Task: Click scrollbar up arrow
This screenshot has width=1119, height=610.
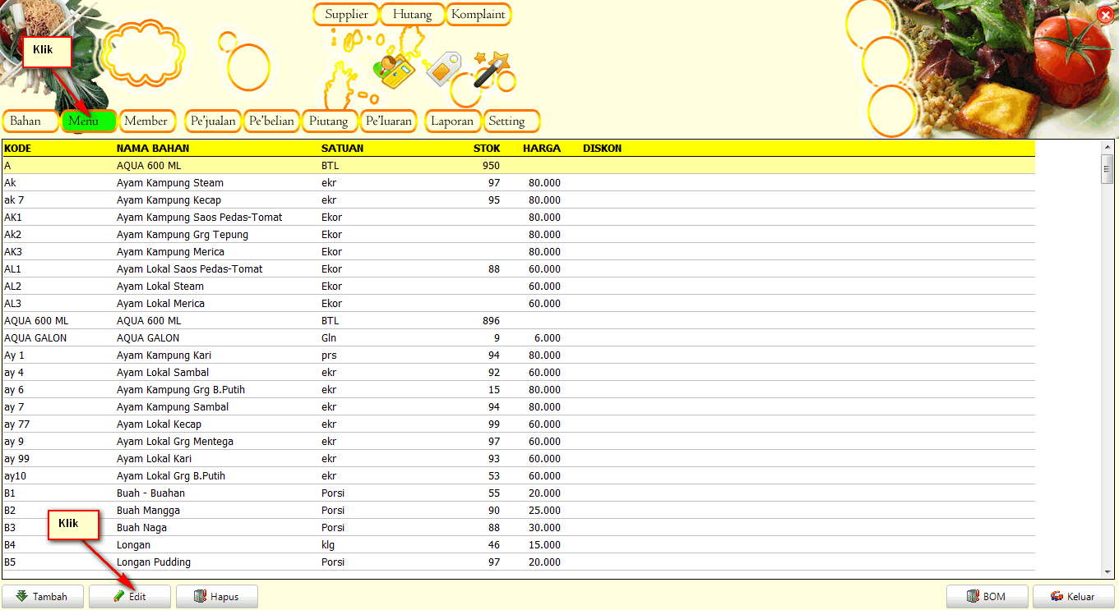Action: click(1107, 147)
